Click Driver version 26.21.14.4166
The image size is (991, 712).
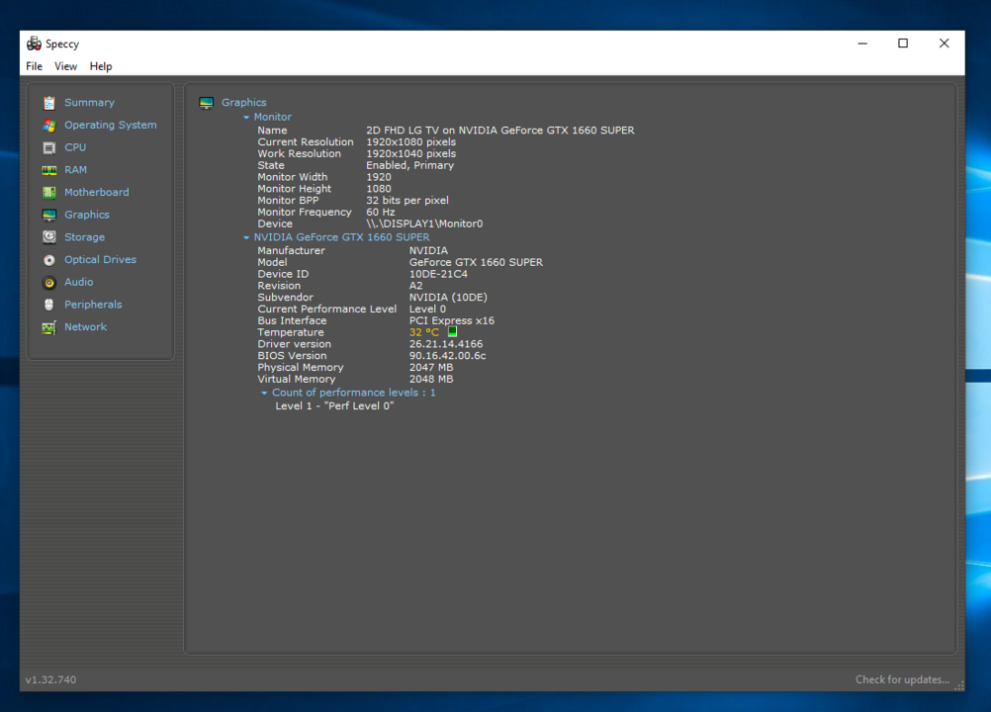[446, 344]
